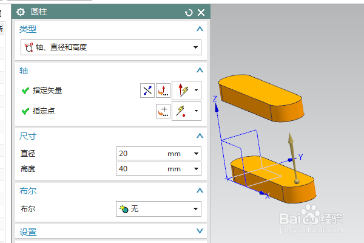This screenshot has width=364, height=243.
Task: Click the Y axis arrow in viewport
Action: (x=290, y=160)
